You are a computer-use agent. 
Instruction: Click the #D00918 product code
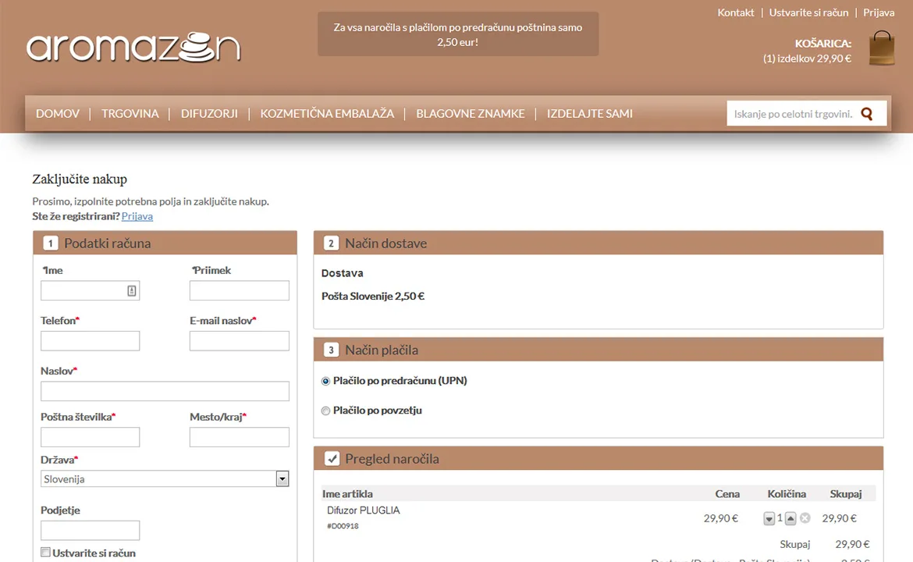343,526
